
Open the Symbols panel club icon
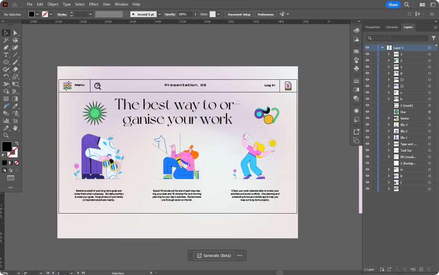pos(356,69)
